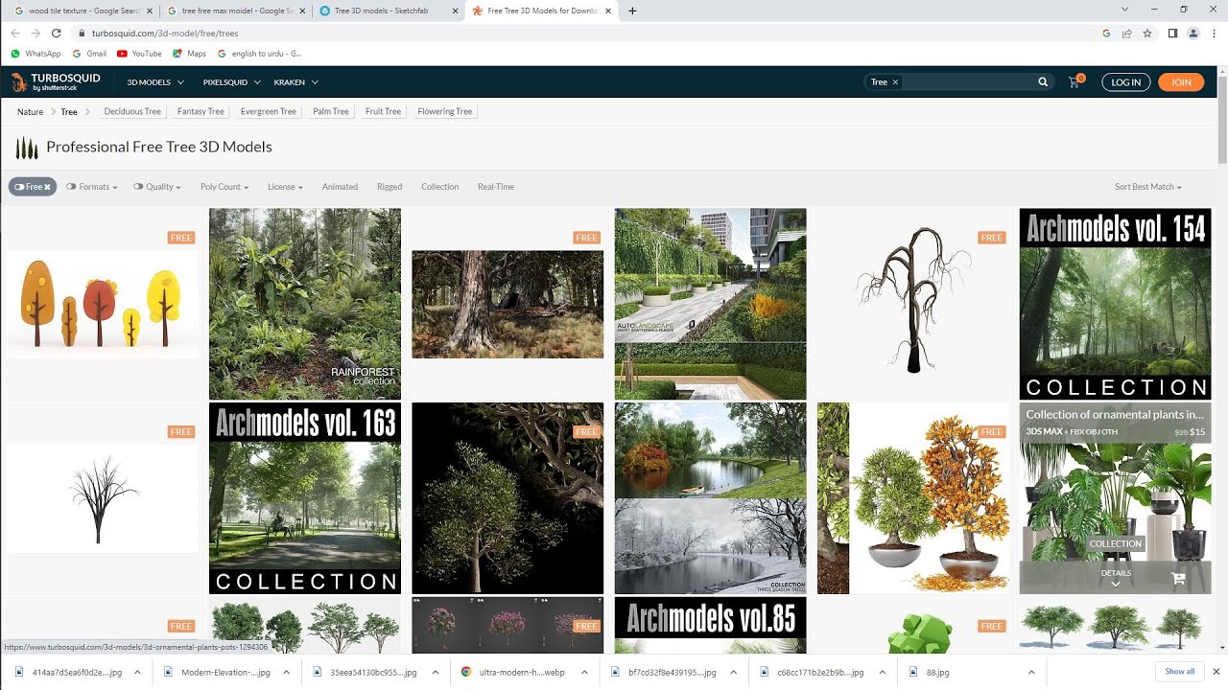Open Maps bookmark
Viewport: 1228px width, 690px height.
coord(189,54)
